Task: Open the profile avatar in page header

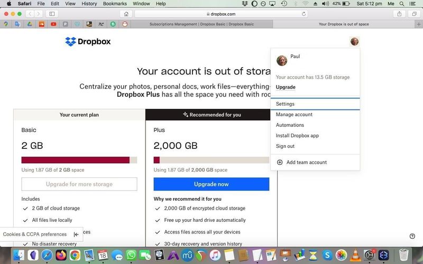Action: (x=354, y=42)
